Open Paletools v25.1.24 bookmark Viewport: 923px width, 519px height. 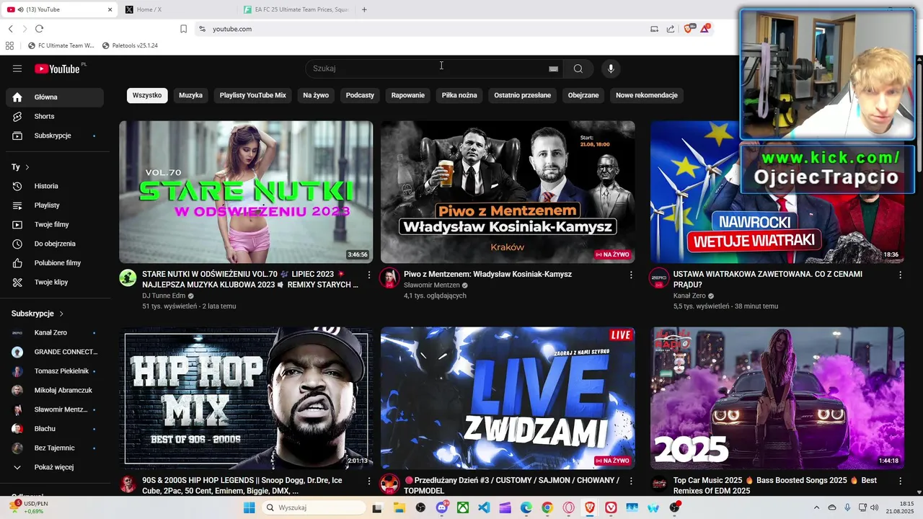(130, 45)
